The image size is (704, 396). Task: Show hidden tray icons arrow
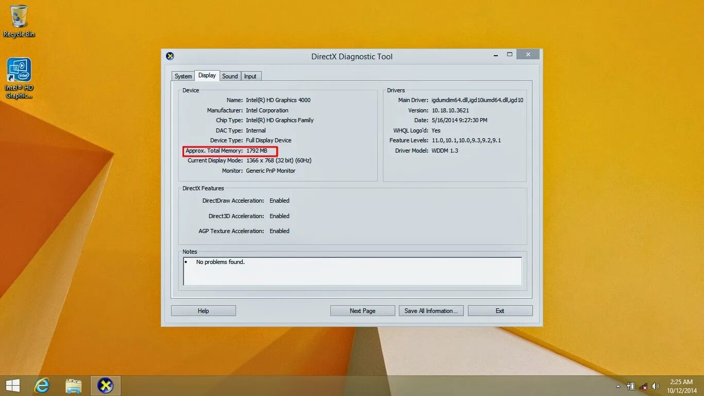click(x=618, y=386)
